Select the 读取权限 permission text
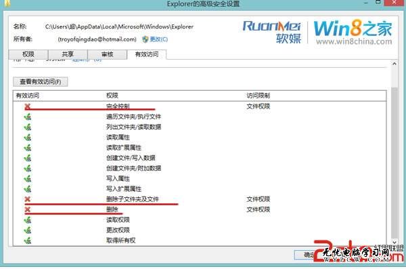 pyautogui.click(x=118, y=220)
